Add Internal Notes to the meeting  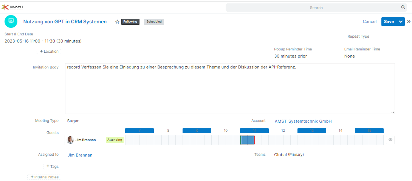coord(44,177)
